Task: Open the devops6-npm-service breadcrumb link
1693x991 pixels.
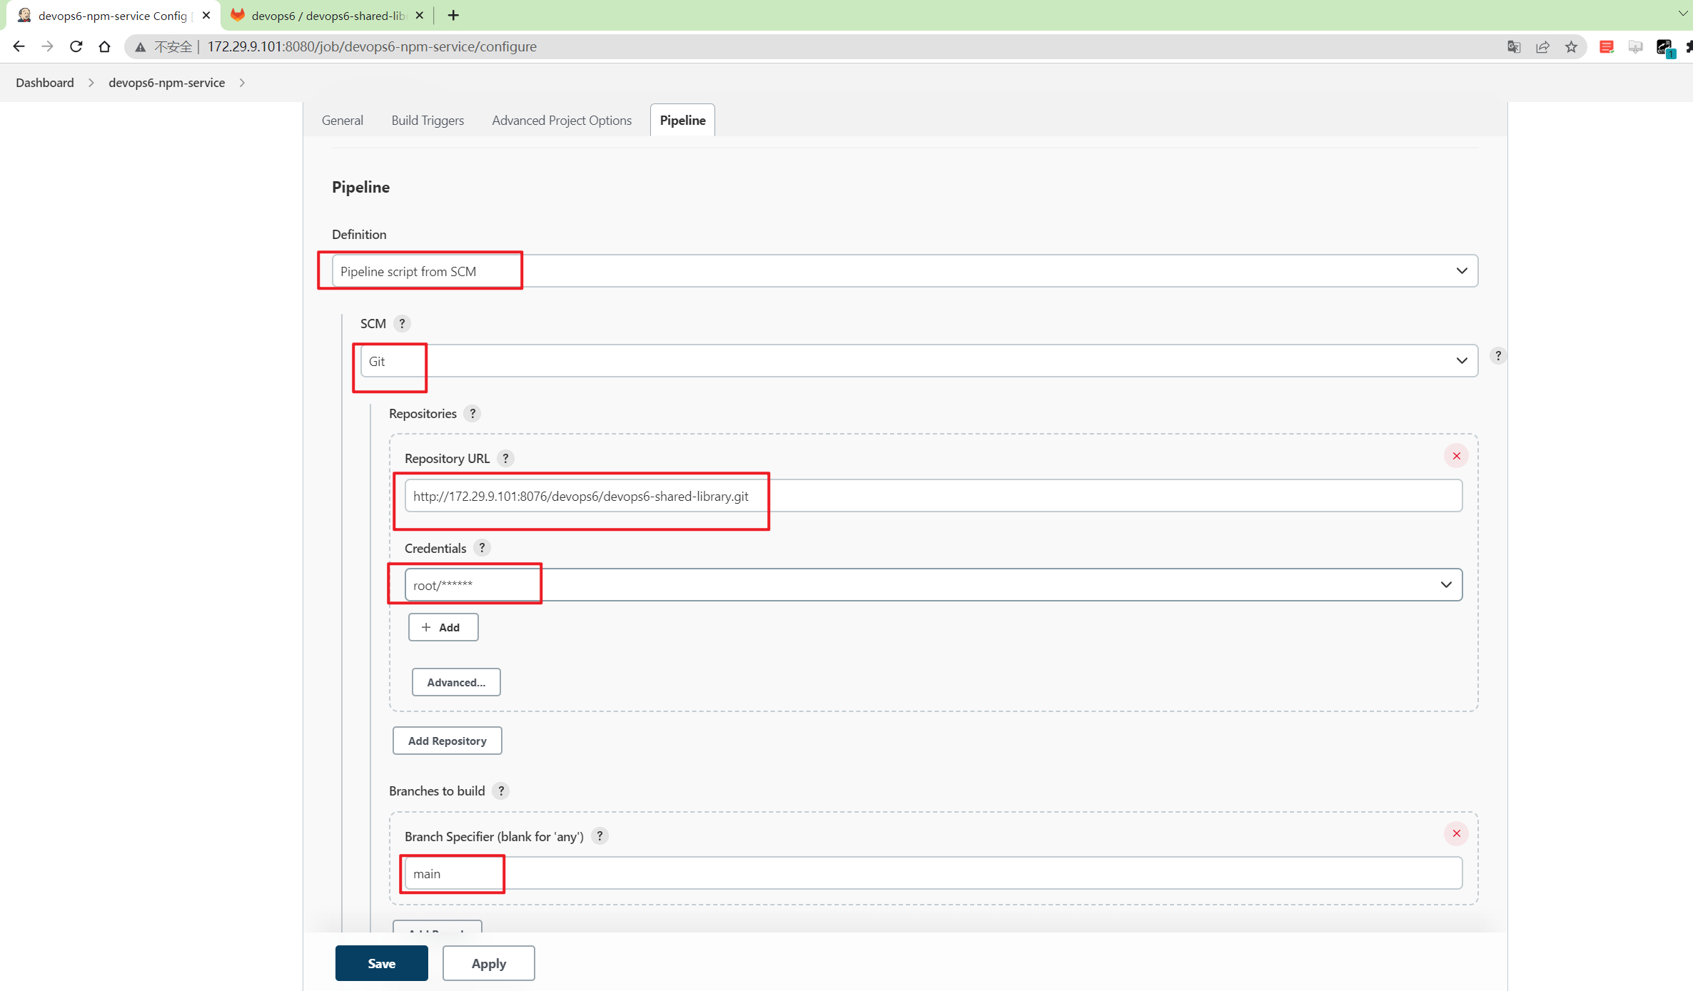Action: point(166,82)
